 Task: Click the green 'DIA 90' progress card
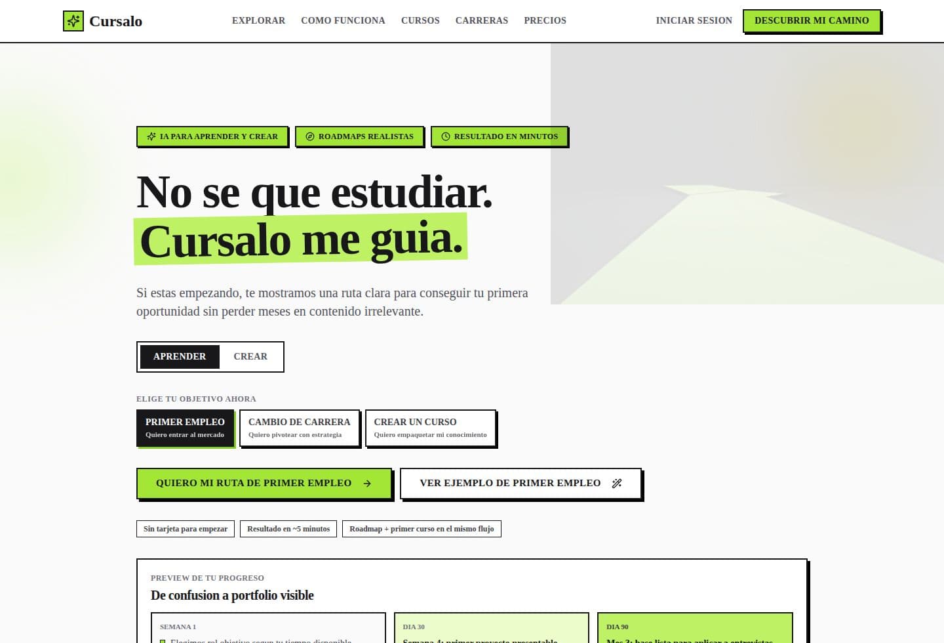tap(695, 630)
